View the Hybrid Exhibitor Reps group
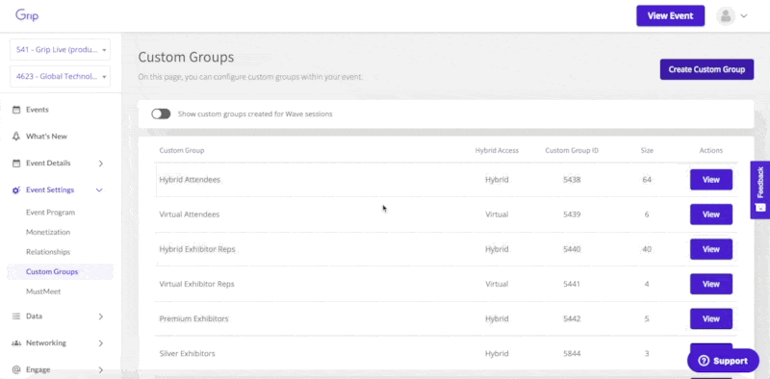This screenshot has height=379, width=770. [x=711, y=249]
